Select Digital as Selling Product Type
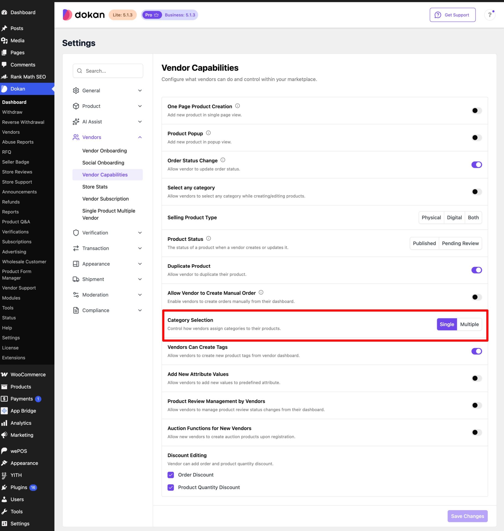 coord(454,218)
